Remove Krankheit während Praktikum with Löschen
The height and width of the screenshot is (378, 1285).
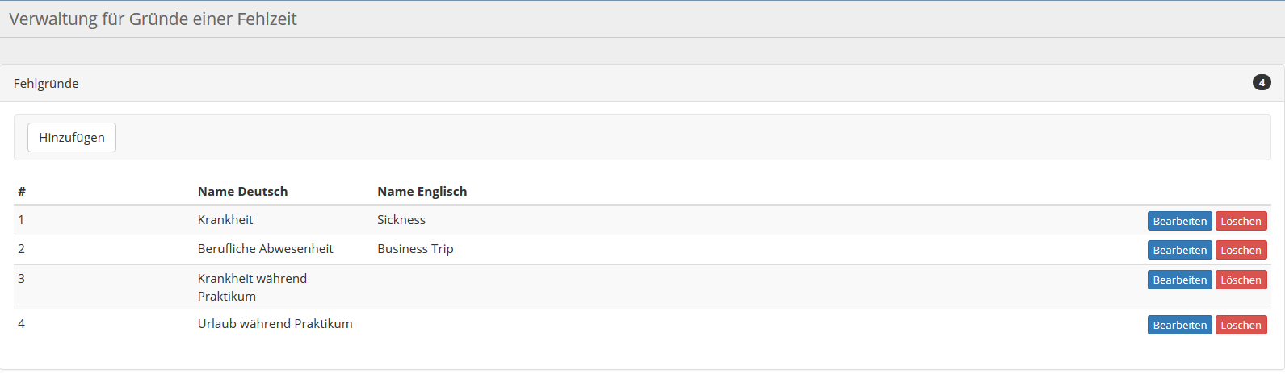click(x=1241, y=280)
